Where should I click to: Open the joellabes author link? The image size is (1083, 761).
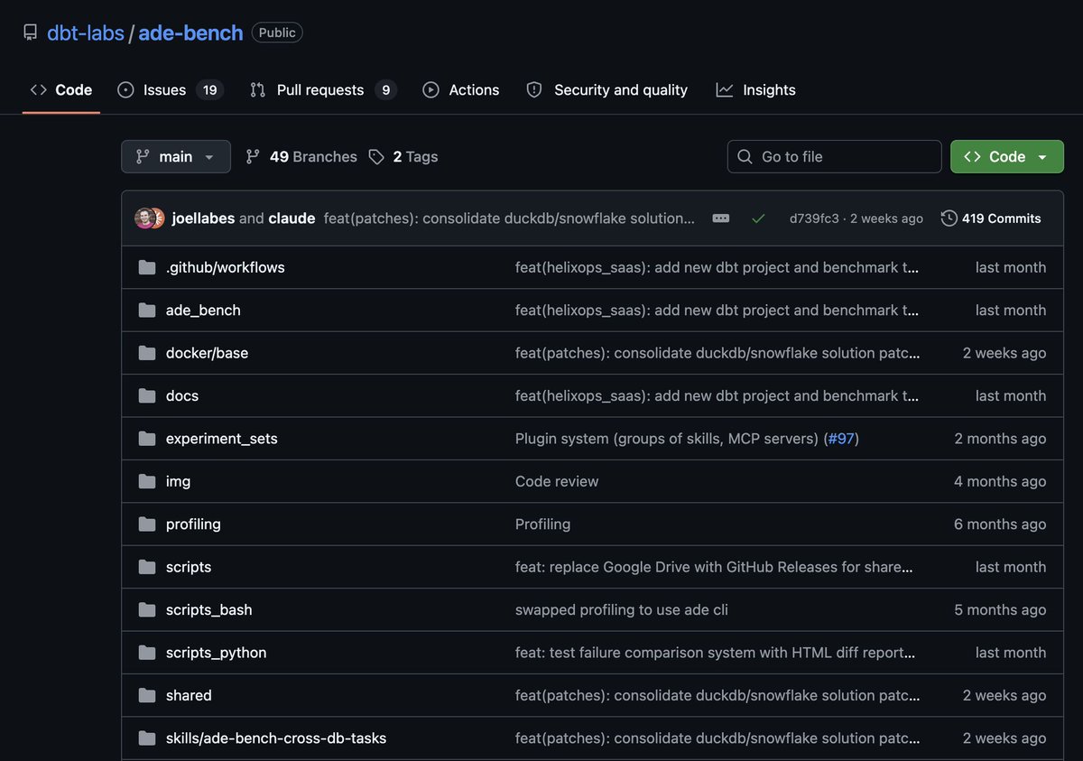[203, 218]
